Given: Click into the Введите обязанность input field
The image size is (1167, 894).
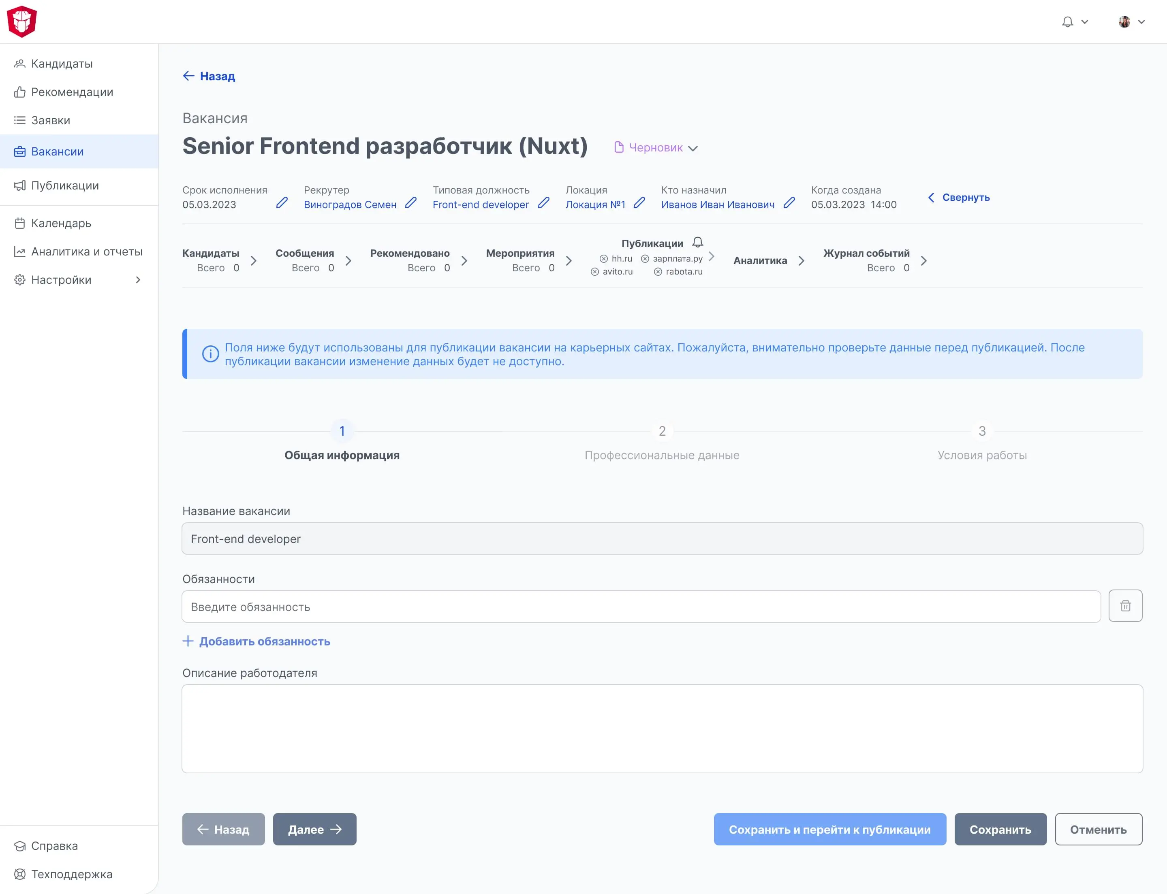Looking at the screenshot, I should pyautogui.click(x=641, y=607).
